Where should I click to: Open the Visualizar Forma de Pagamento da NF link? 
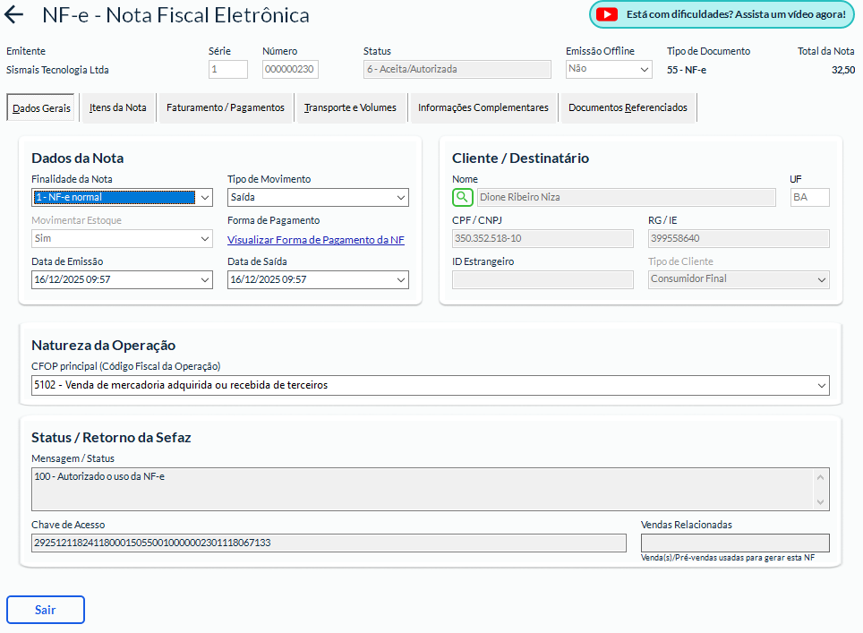(316, 240)
